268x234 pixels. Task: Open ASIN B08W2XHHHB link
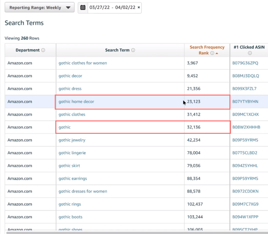pyautogui.click(x=246, y=127)
